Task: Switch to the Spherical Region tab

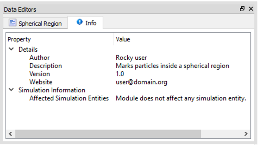Action: click(x=35, y=23)
